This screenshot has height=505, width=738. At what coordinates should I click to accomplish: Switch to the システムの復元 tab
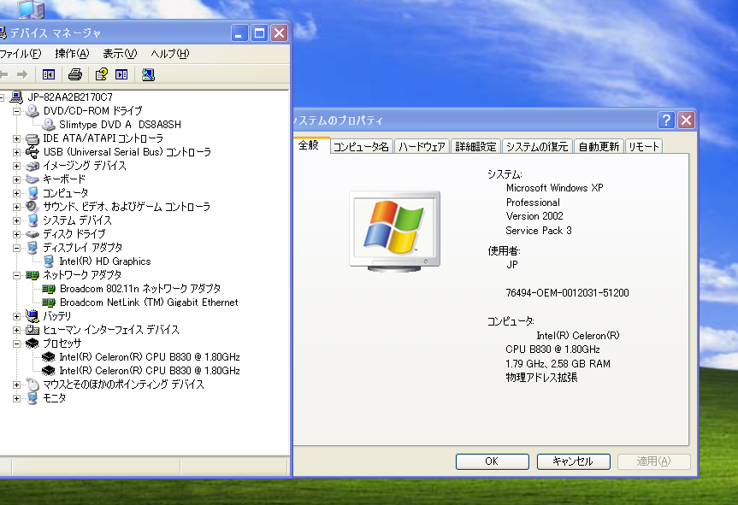(537, 147)
